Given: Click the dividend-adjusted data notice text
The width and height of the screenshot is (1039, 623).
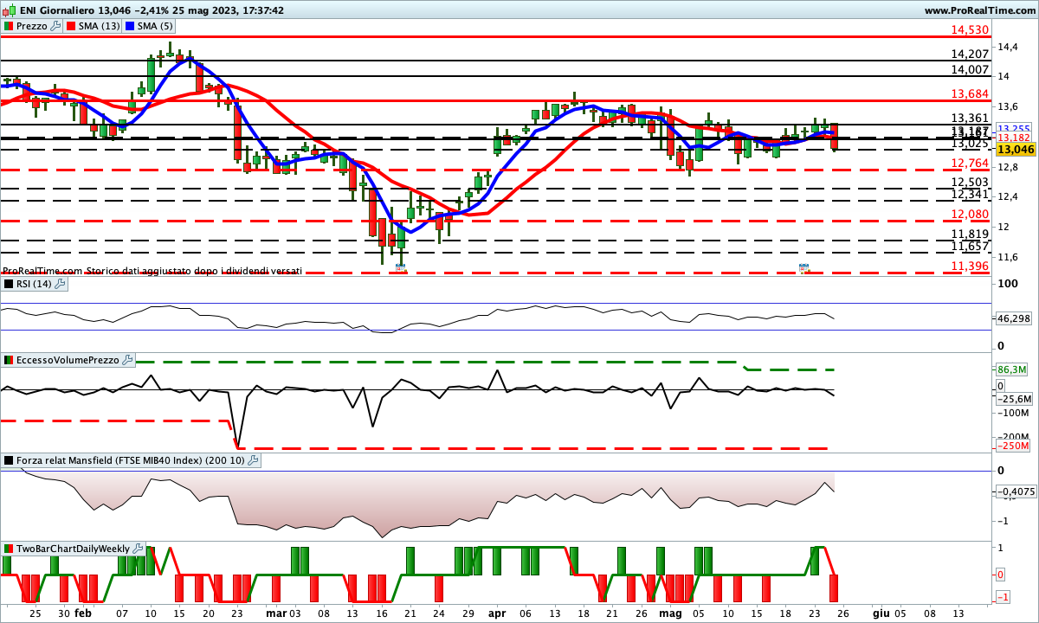Looking at the screenshot, I should pos(152,271).
